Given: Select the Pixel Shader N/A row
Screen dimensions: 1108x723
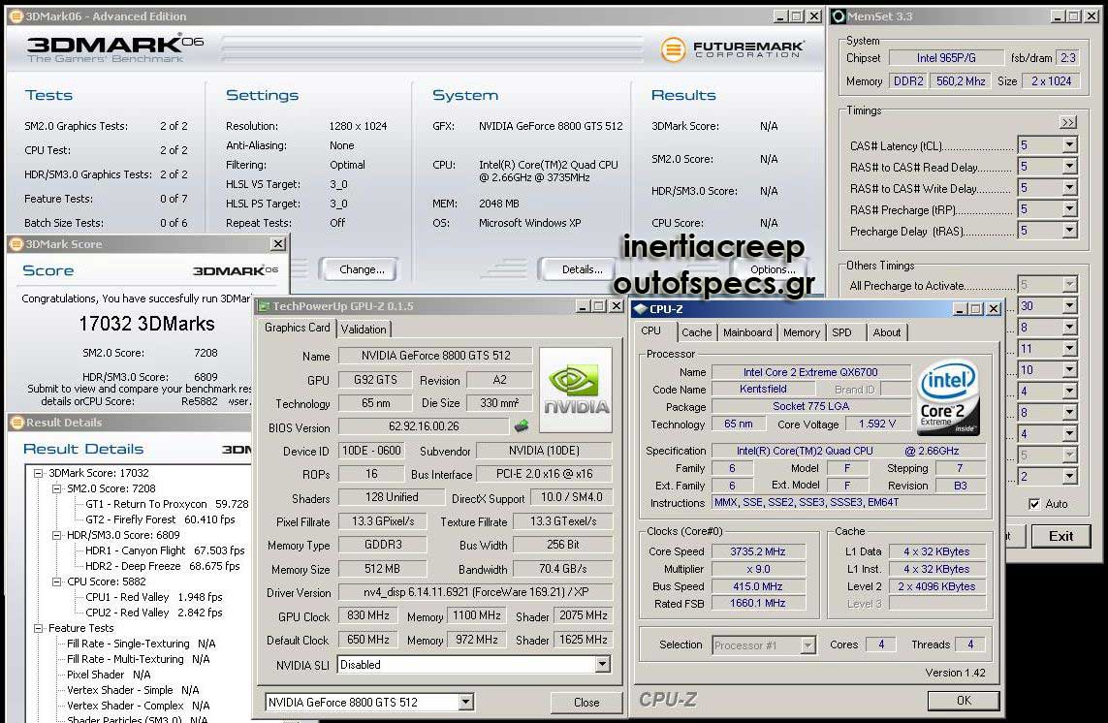Looking at the screenshot, I should (x=109, y=675).
